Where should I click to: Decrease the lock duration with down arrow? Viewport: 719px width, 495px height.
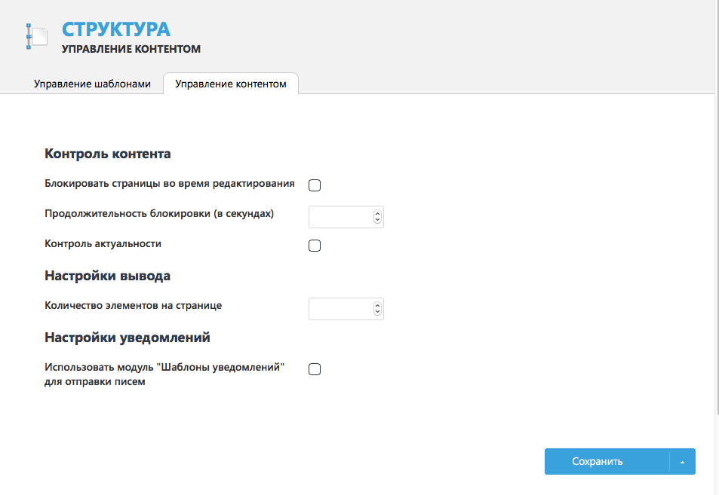(x=377, y=220)
